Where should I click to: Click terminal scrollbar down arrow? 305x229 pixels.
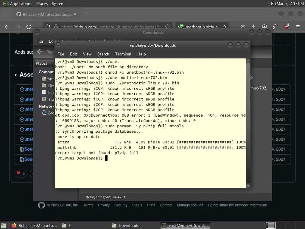pyautogui.click(x=248, y=186)
